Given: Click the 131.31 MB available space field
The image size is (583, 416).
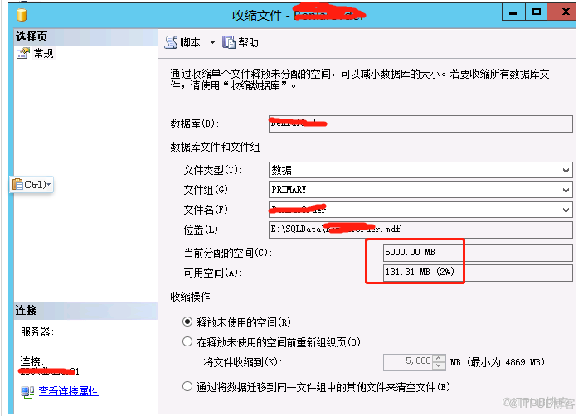Looking at the screenshot, I should (x=478, y=273).
